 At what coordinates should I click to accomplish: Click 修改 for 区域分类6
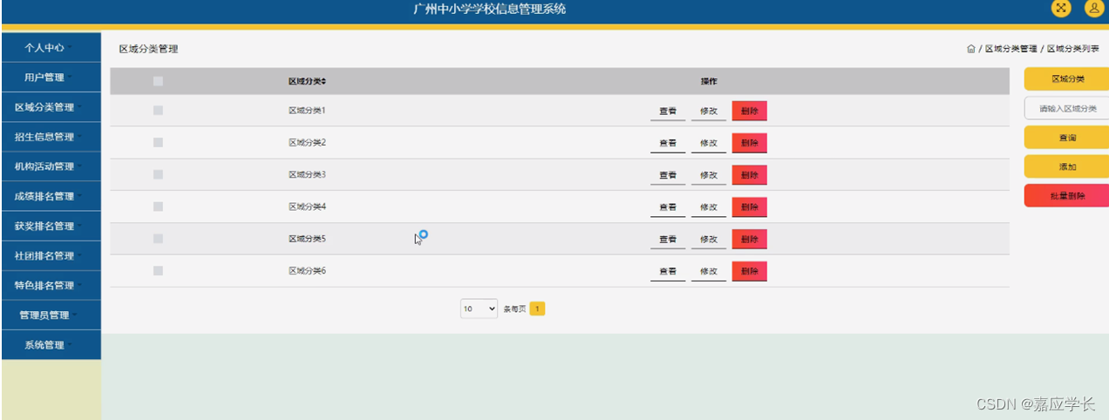pyautogui.click(x=709, y=272)
